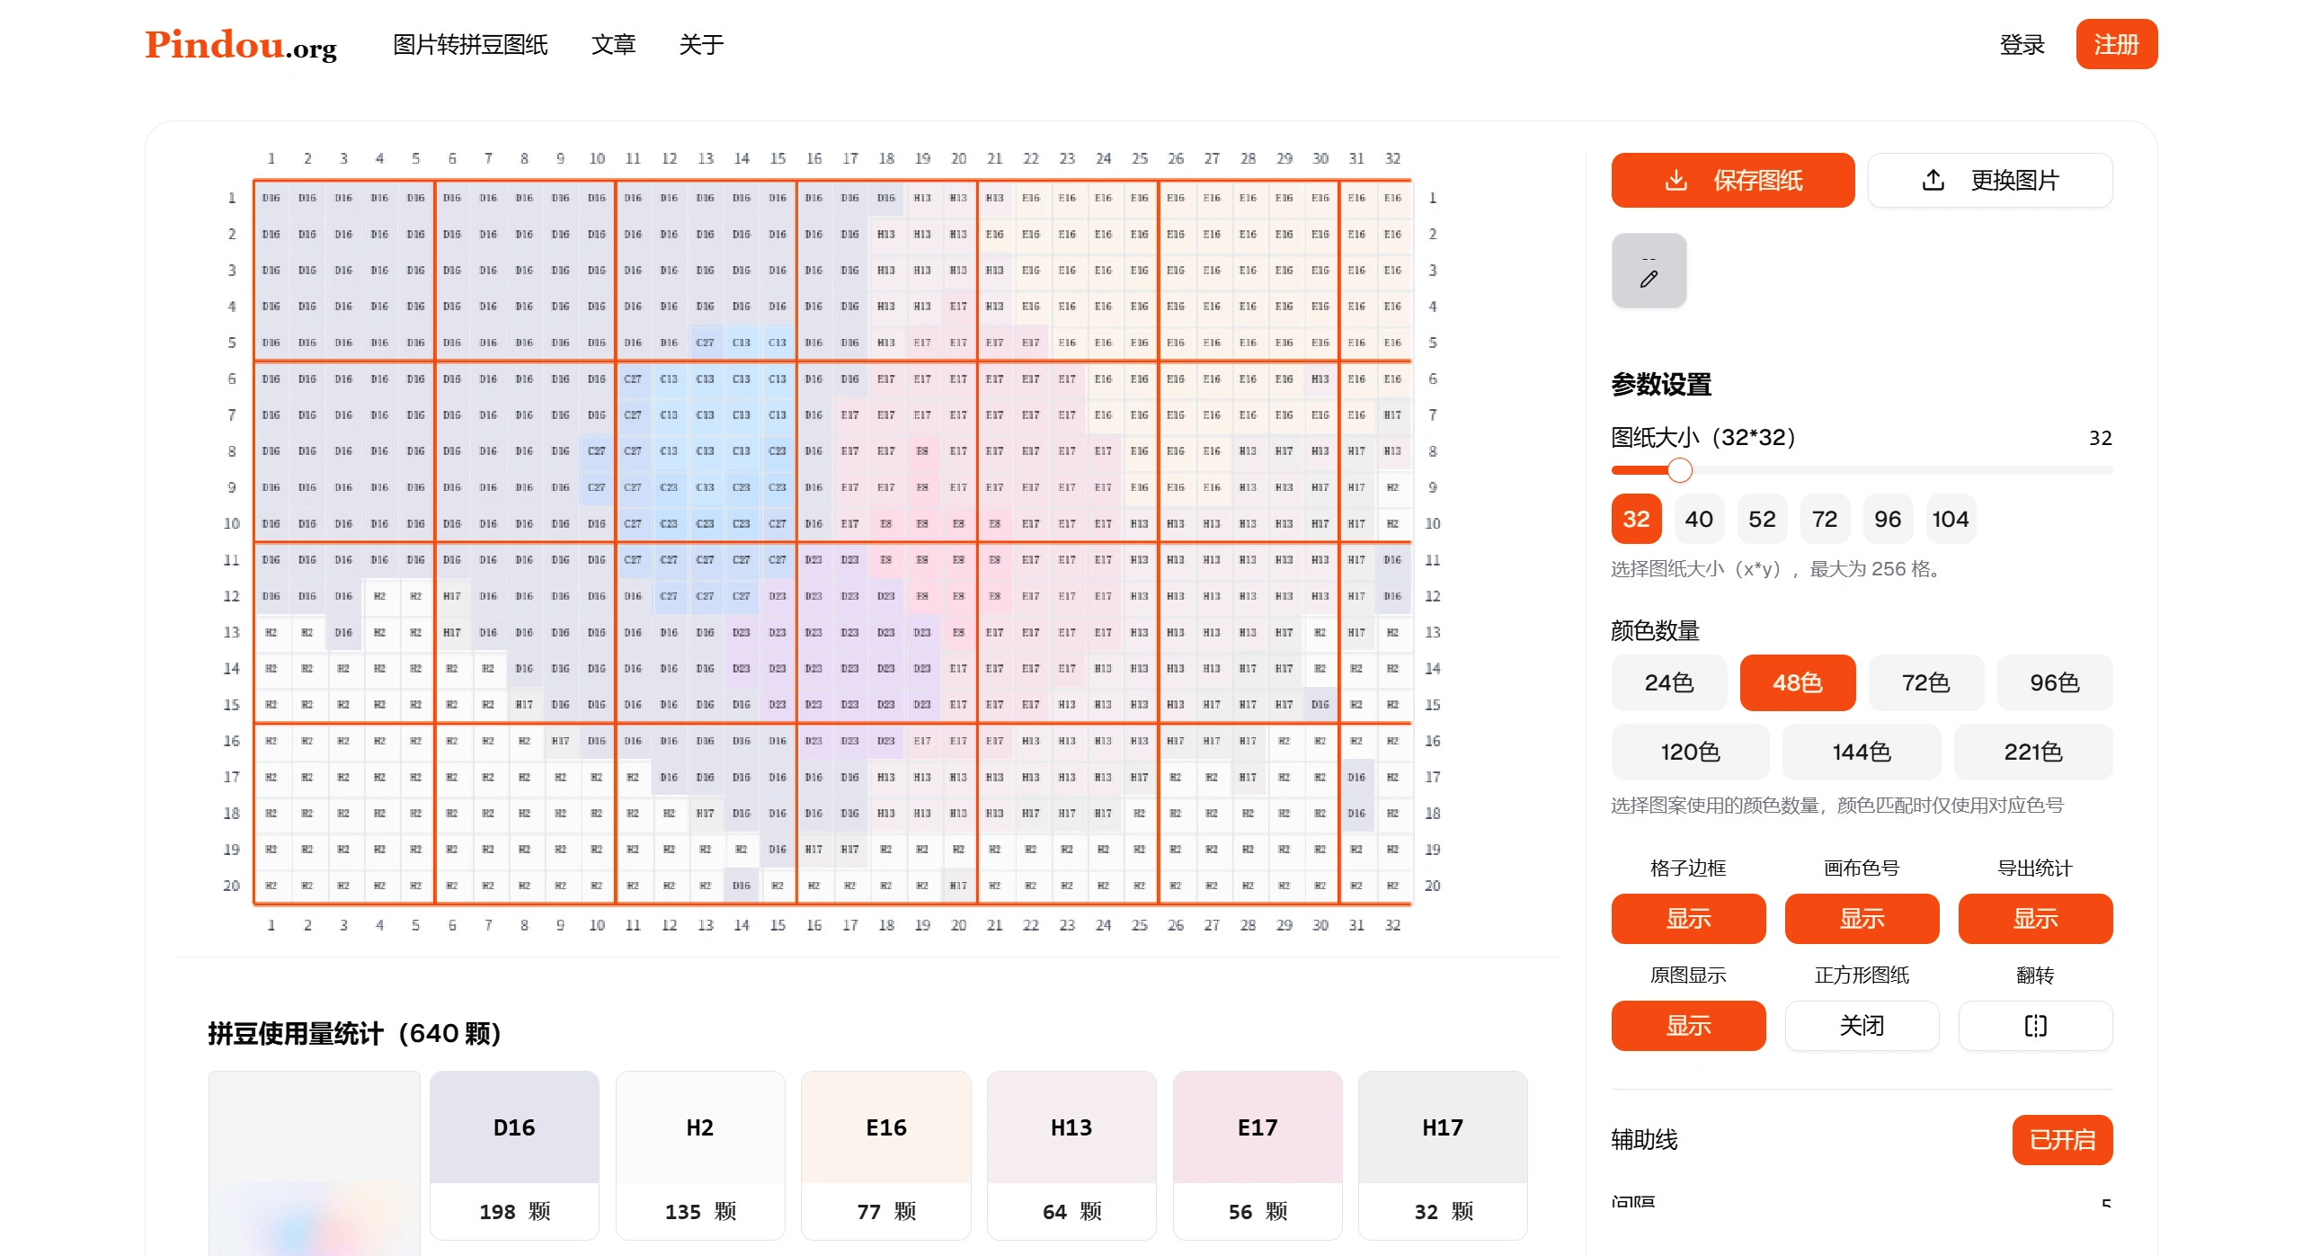Click the download icon on the save button
This screenshot has height=1256, width=2302.
(x=1675, y=181)
